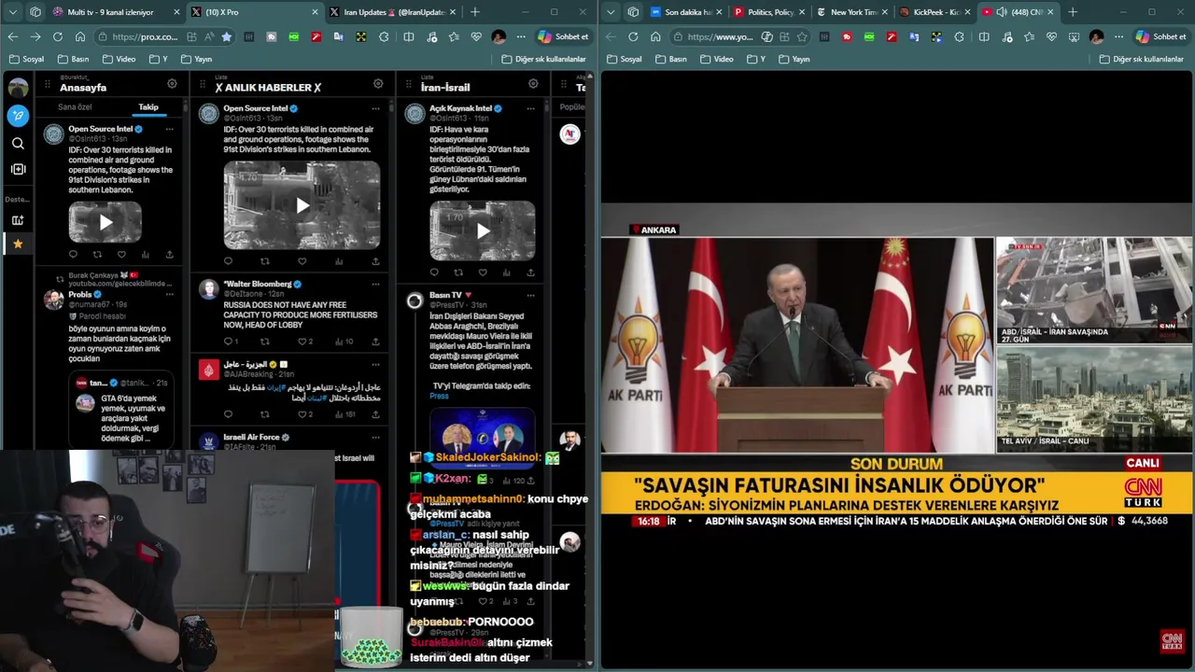Open the tab actions chevron in right browser
The height and width of the screenshot is (672, 1195).
click(x=611, y=12)
